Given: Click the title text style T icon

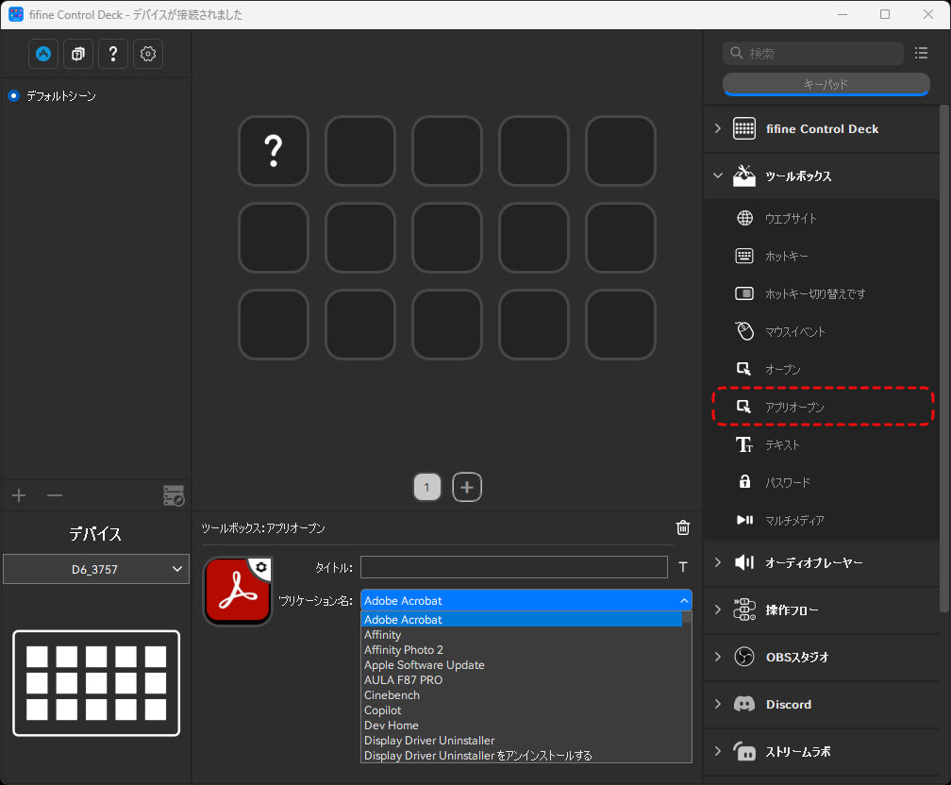Looking at the screenshot, I should click(683, 567).
